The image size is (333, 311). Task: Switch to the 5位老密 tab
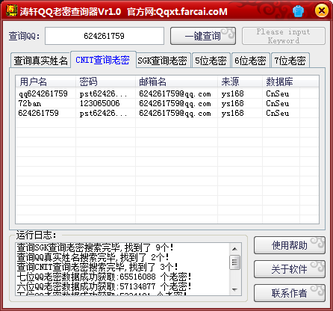coord(211,61)
